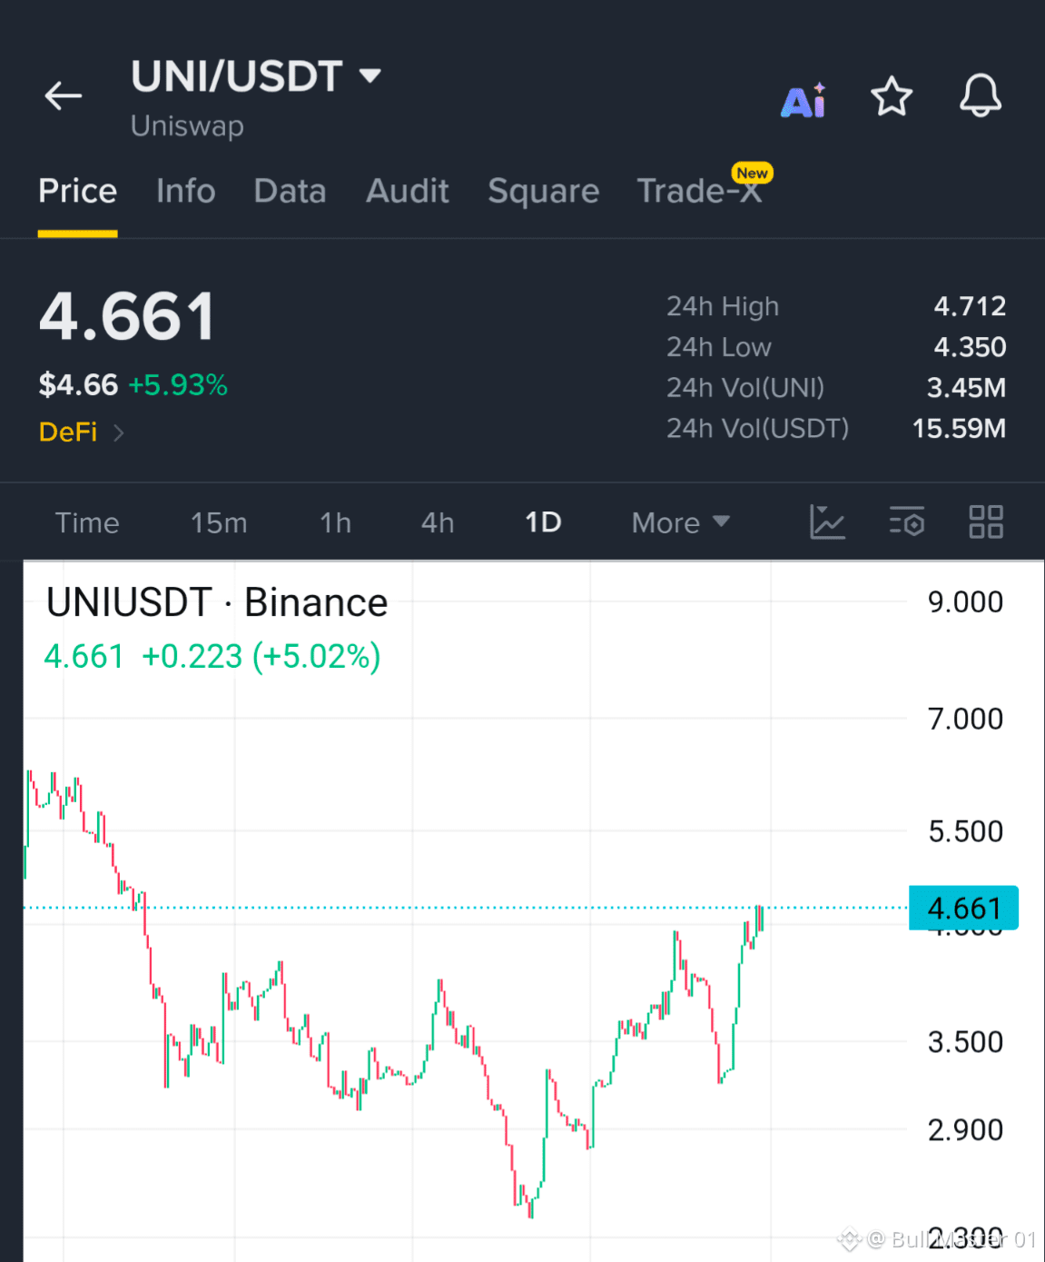Image resolution: width=1045 pixels, height=1262 pixels.
Task: Tap the back arrow icon
Action: click(x=64, y=95)
